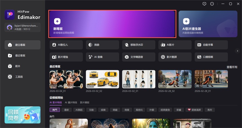Switch to AI 影片特效 tab
This screenshot has width=242, height=128.
56,102
